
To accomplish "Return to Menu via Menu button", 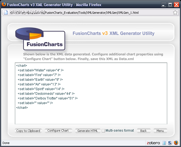I will pos(160,131).
